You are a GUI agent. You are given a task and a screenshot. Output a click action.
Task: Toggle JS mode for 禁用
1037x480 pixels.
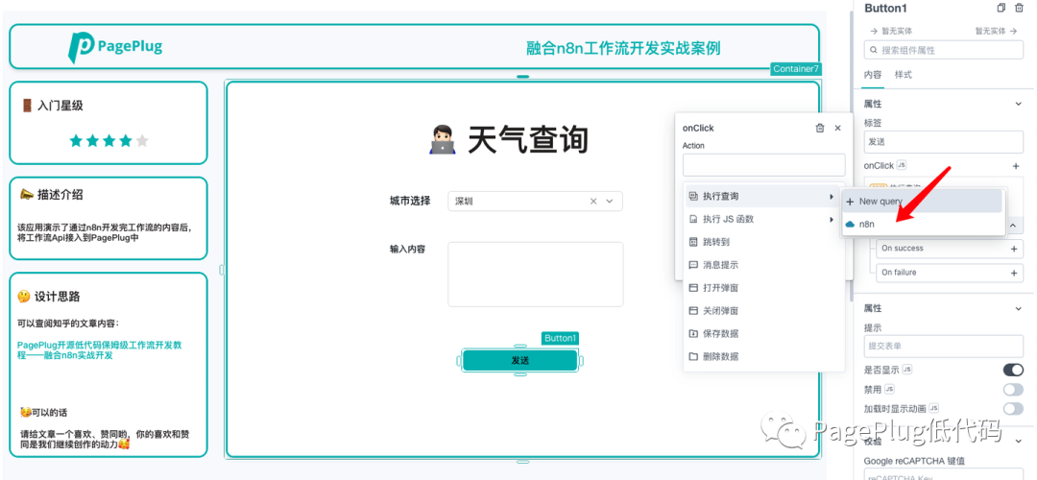point(890,389)
